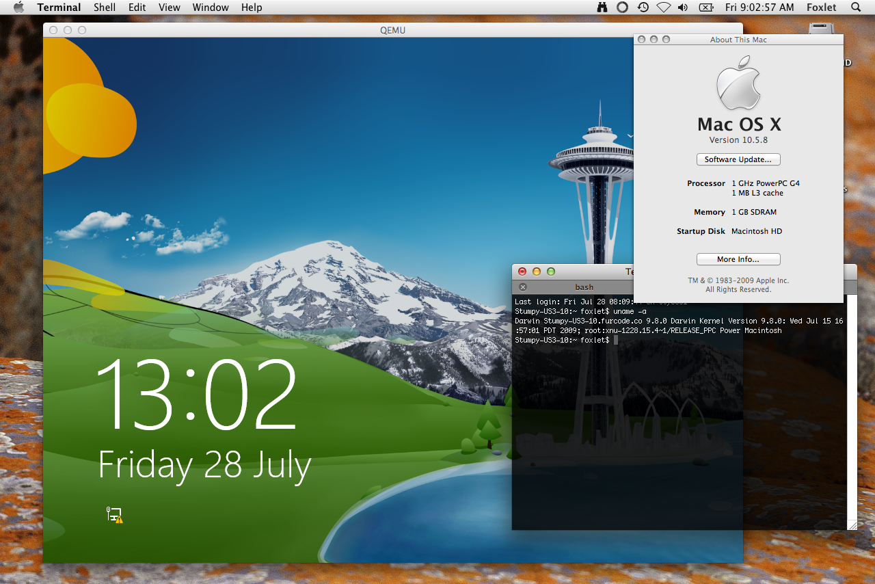Click Software Update button
This screenshot has width=875, height=584.
coord(738,159)
